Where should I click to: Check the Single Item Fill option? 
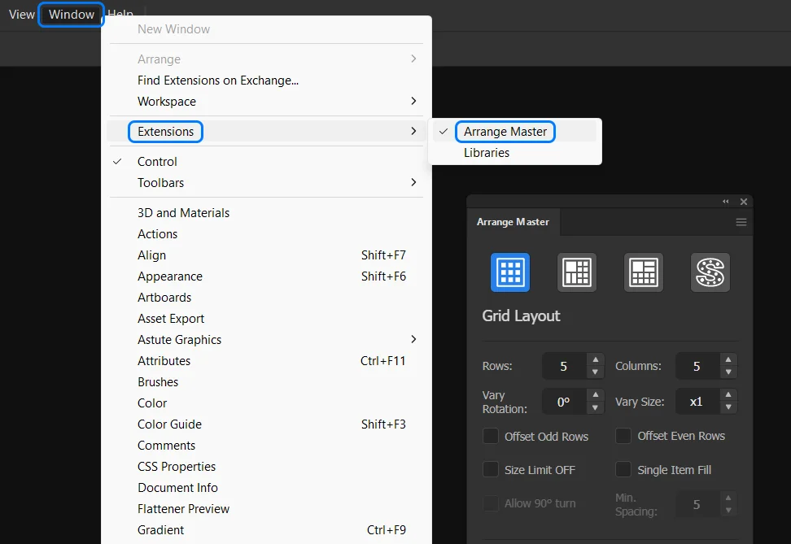click(623, 470)
